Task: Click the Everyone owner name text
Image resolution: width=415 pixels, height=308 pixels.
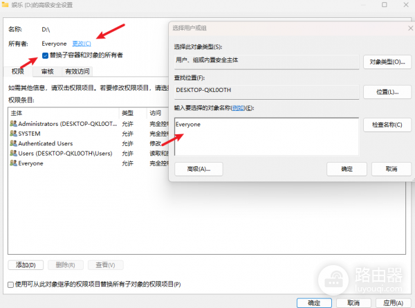Action: pyautogui.click(x=54, y=44)
